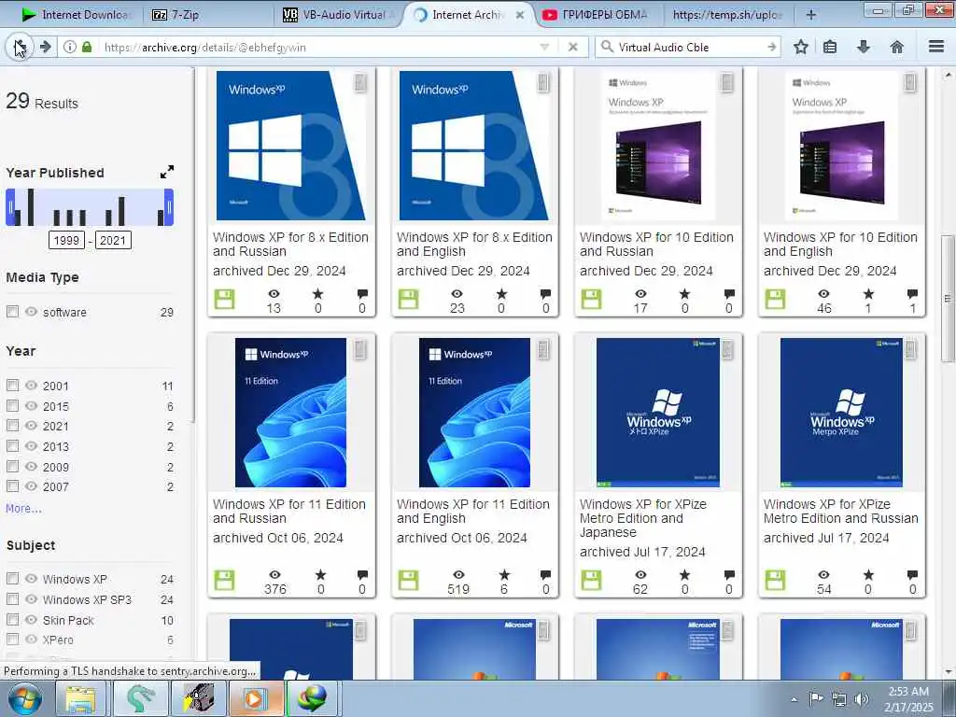Switch to the YouTube ТРИФЕРЫ ОБМА tab
This screenshot has height=717, width=956.
pos(596,15)
